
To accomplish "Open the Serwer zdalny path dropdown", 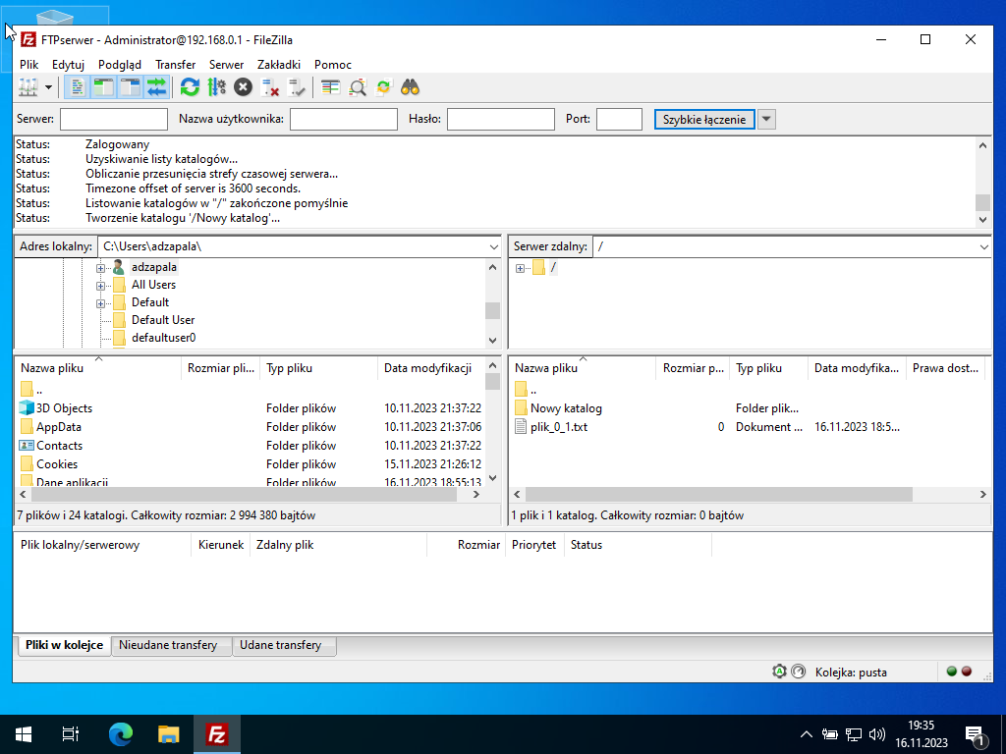I will [x=984, y=246].
